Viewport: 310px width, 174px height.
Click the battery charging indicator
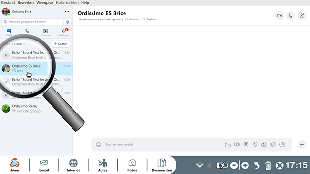coord(222,165)
